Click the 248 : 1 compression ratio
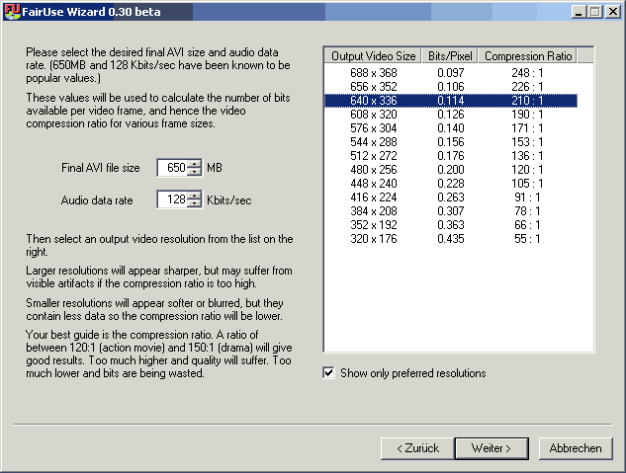 coord(527,73)
